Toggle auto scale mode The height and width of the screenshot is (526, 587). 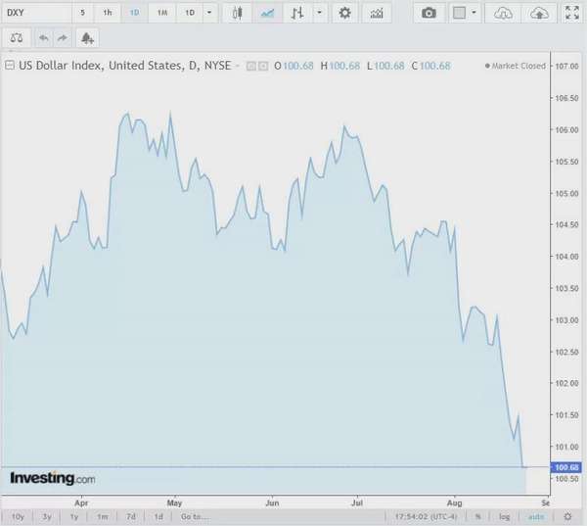click(x=536, y=517)
